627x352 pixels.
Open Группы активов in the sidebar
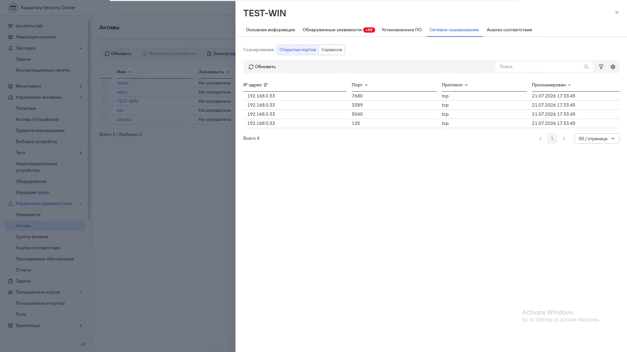tap(32, 237)
